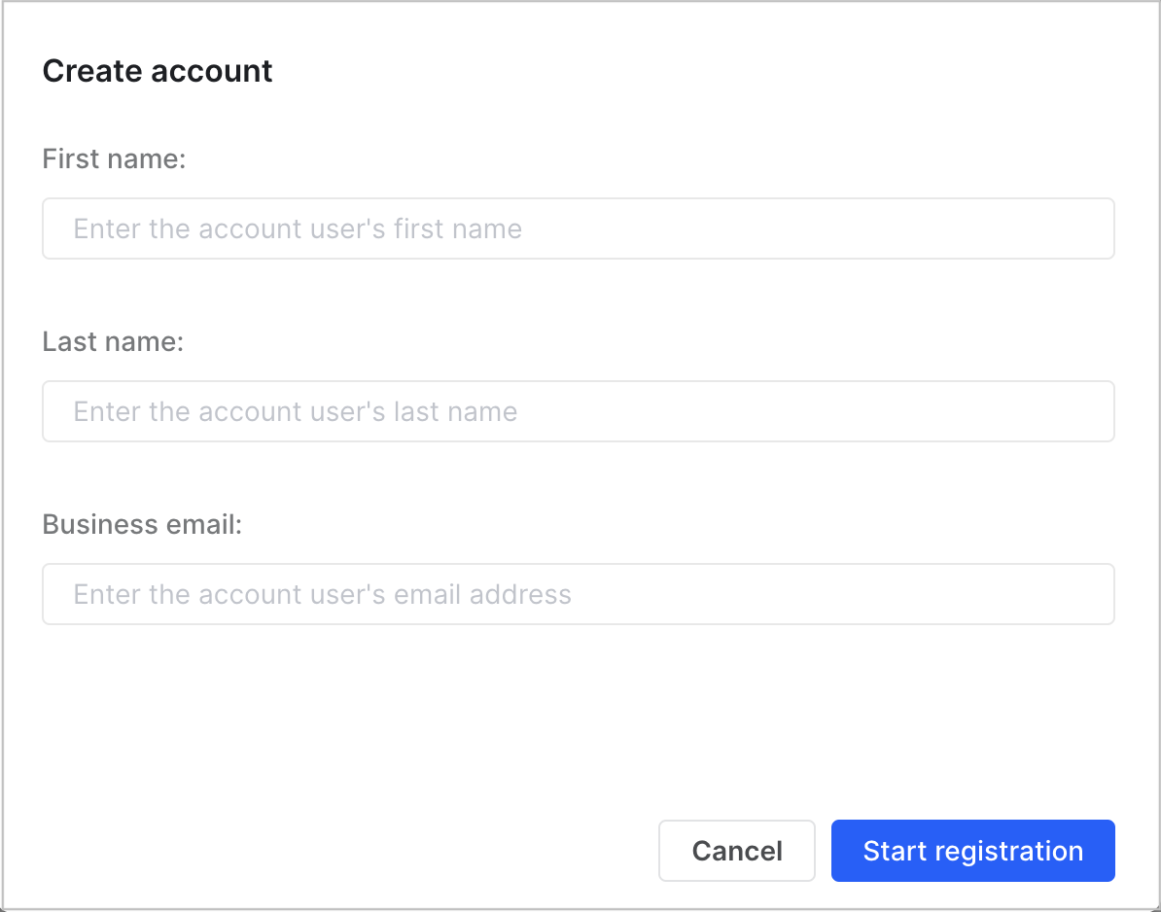Select the field labeled 'Enter the account user's email address'
The width and height of the screenshot is (1161, 912).
[x=579, y=594]
